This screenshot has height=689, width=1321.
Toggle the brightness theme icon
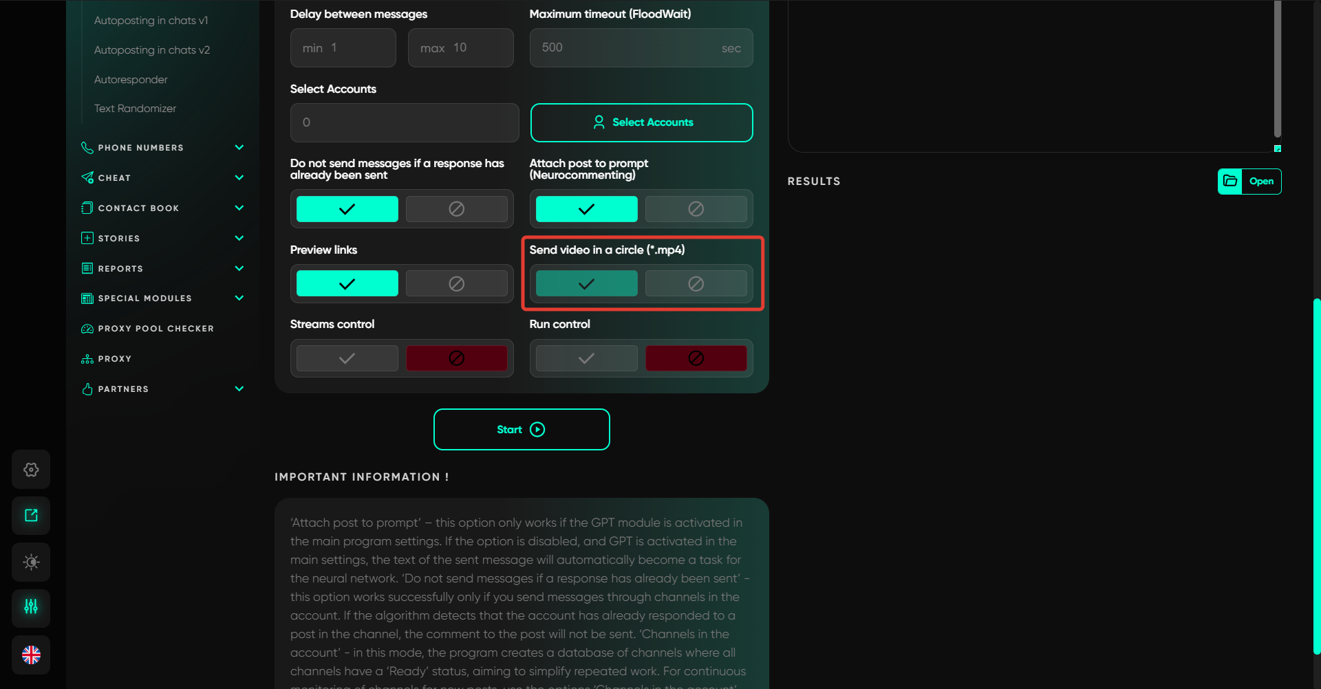tap(31, 562)
